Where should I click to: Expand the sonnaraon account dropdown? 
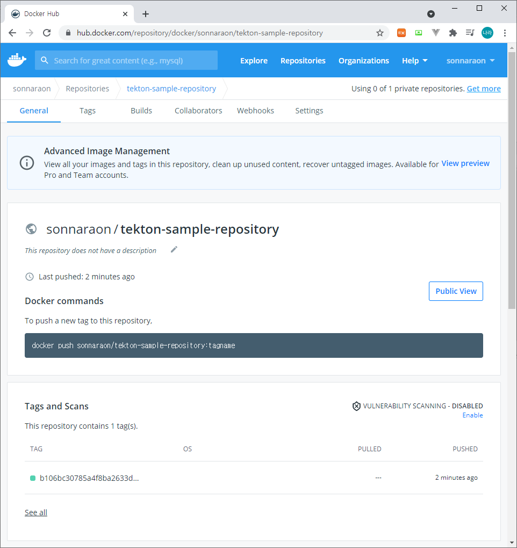coord(470,61)
